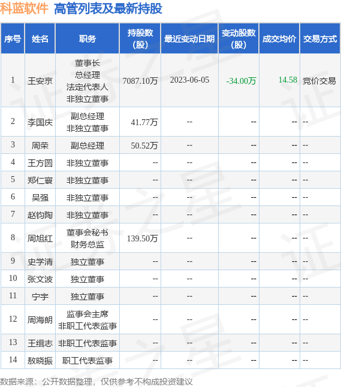Viewport: 341px width, 387px height.
Task: Select the name 李国庆
Action: tap(40, 122)
